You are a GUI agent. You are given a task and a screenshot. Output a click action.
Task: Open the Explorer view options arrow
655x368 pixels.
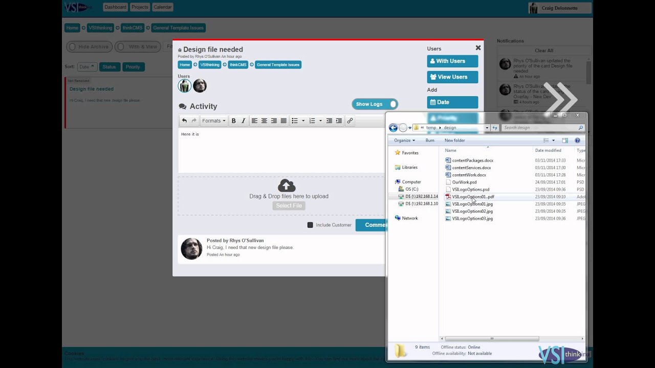553,141
